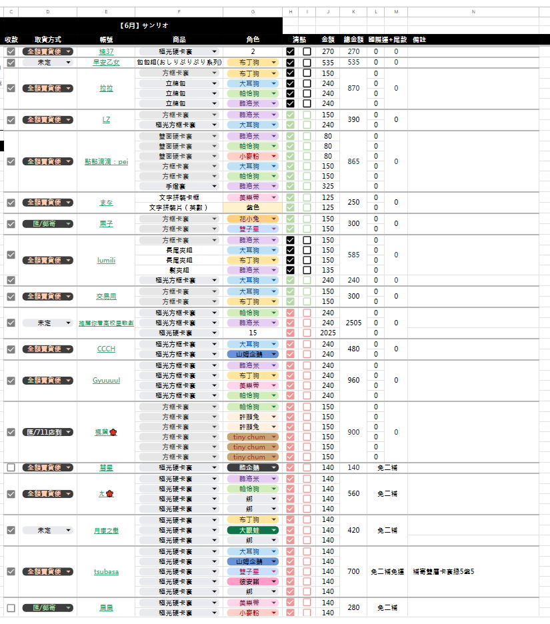This screenshot has height=624, width=550.
Task: Select the total amount cell 700
Action: click(x=353, y=572)
